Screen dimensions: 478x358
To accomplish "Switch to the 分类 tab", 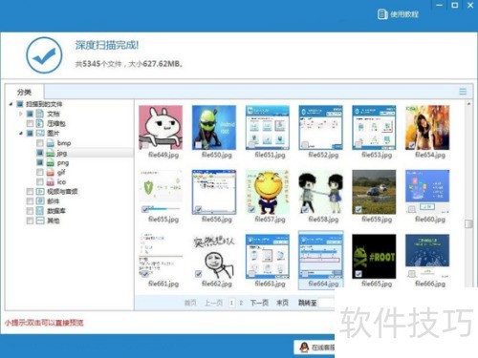I will coord(24,92).
